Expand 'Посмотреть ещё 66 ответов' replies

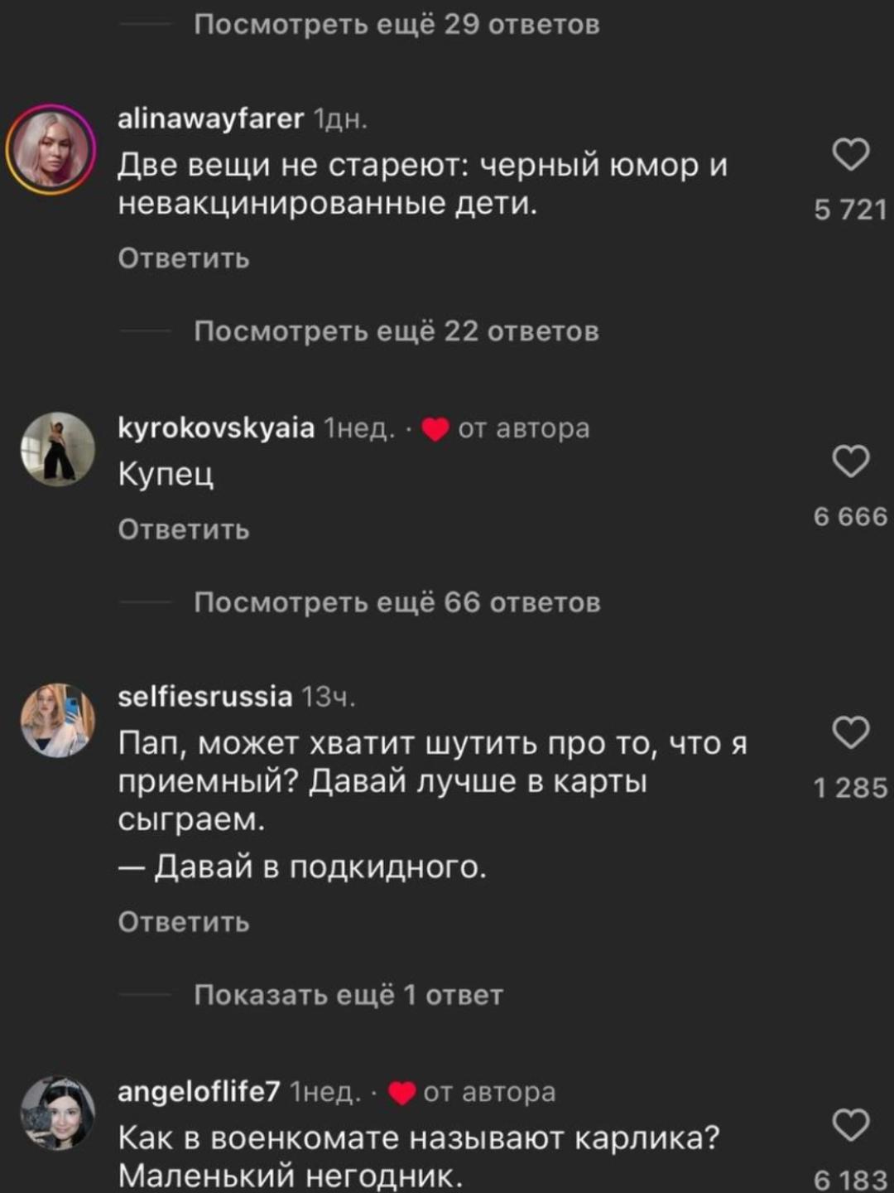397,602
